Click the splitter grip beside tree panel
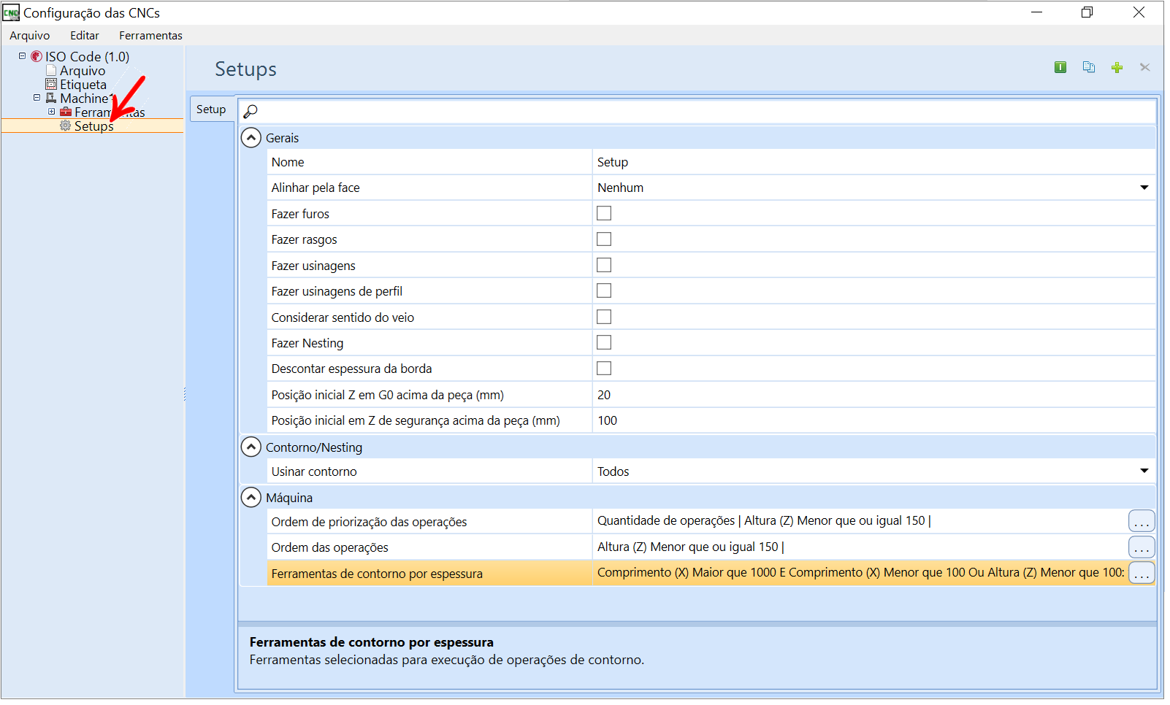Screen dimensions: 1170x705 click(185, 394)
